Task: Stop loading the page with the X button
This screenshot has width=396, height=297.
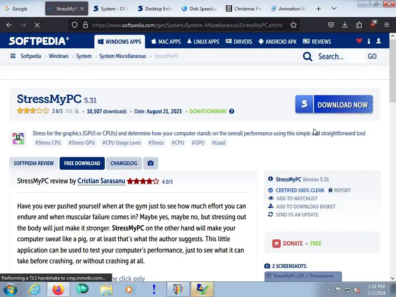Action: [x=37, y=25]
